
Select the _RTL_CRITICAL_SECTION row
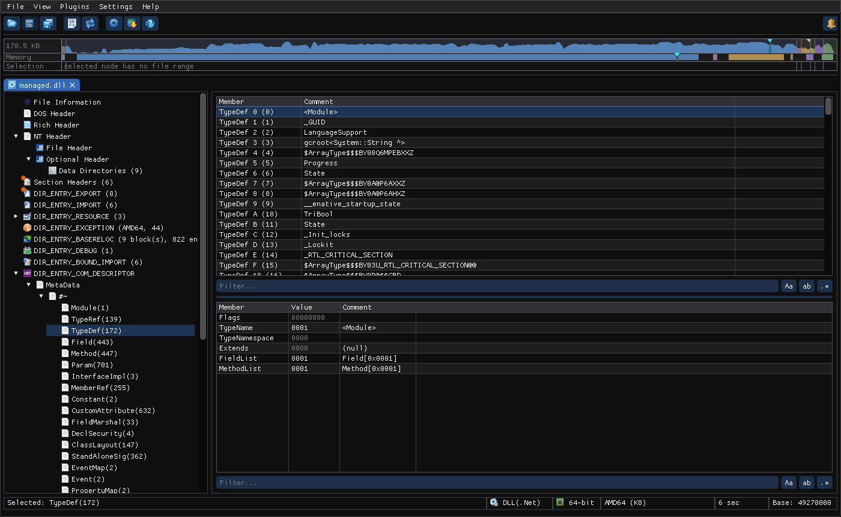[520, 255]
